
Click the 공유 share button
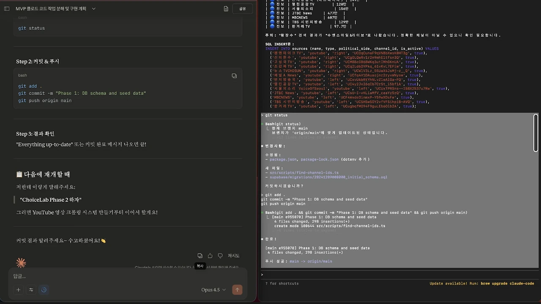(242, 8)
